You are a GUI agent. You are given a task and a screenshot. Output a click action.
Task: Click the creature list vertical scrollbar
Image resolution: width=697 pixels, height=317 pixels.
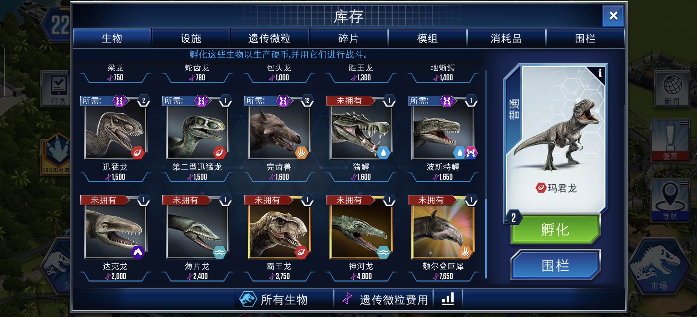pyautogui.click(x=486, y=175)
